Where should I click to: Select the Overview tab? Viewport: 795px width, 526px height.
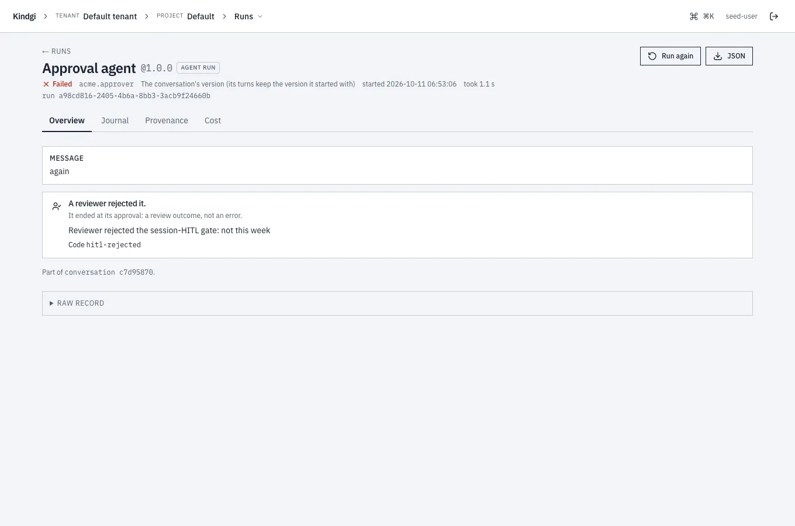[67, 120]
